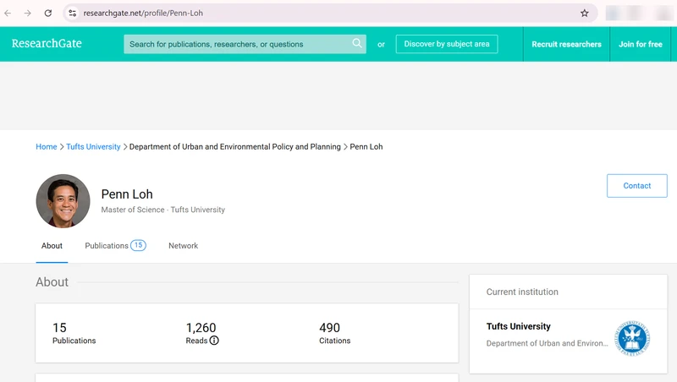
Task: Click the 'About' section heading
Action: point(52,282)
